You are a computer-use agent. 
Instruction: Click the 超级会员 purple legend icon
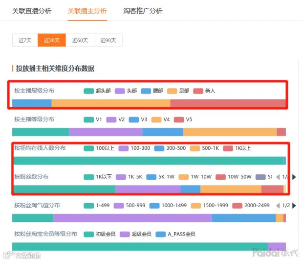(x=125, y=234)
